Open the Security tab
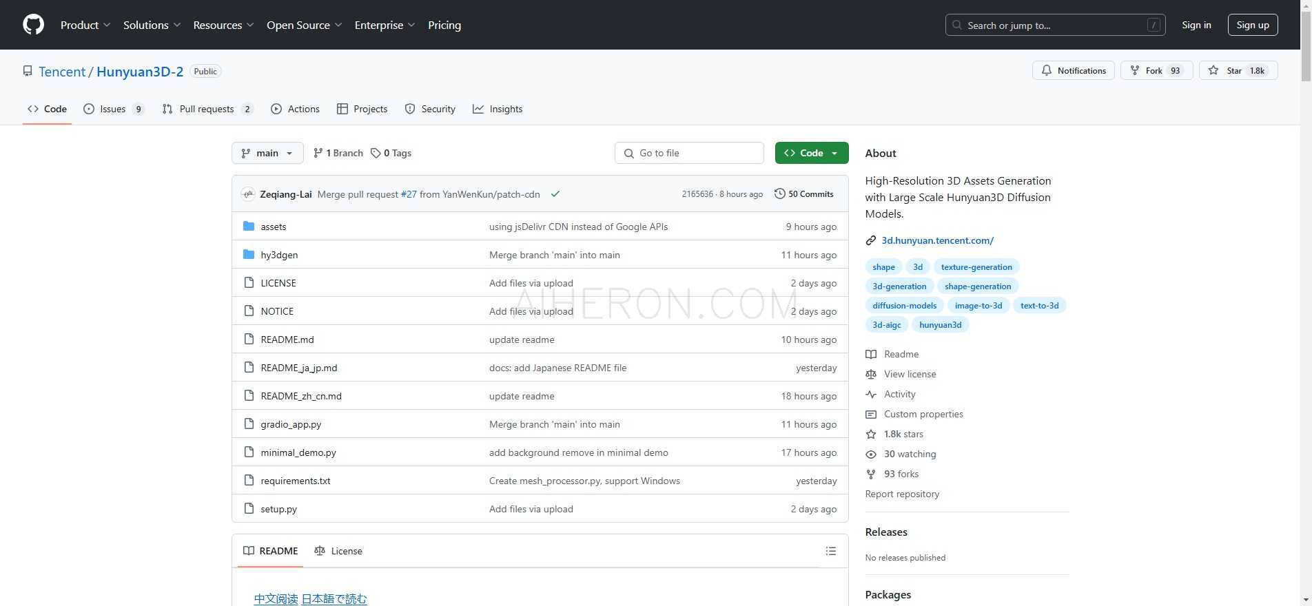Image resolution: width=1312 pixels, height=606 pixels. [430, 109]
